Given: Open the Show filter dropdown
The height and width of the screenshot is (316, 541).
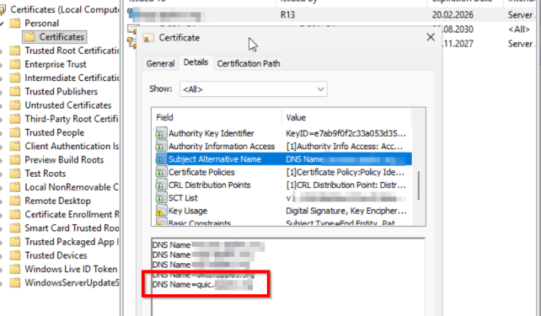Looking at the screenshot, I should pyautogui.click(x=254, y=89).
